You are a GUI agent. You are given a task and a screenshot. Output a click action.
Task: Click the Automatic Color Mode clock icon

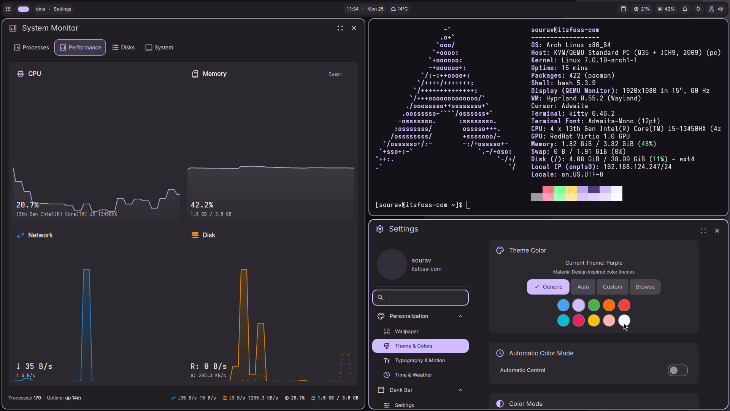pos(500,353)
